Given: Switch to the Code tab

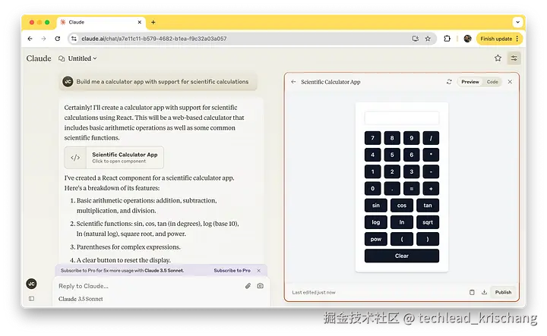Looking at the screenshot, I should pyautogui.click(x=492, y=82).
